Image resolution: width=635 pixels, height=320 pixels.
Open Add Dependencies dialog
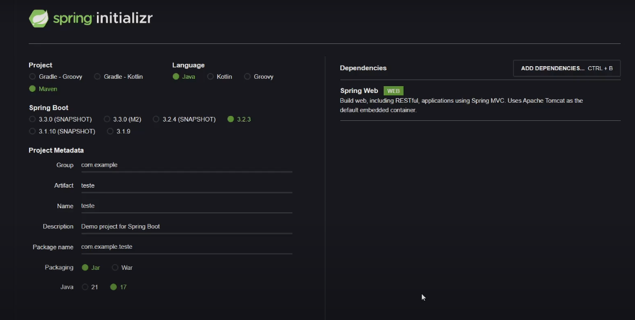point(567,68)
